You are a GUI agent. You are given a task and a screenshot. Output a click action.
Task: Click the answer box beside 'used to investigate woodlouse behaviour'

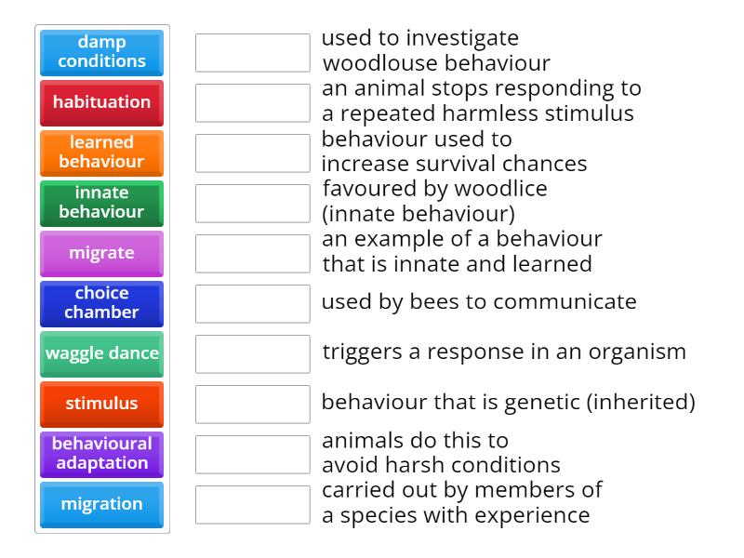[252, 53]
